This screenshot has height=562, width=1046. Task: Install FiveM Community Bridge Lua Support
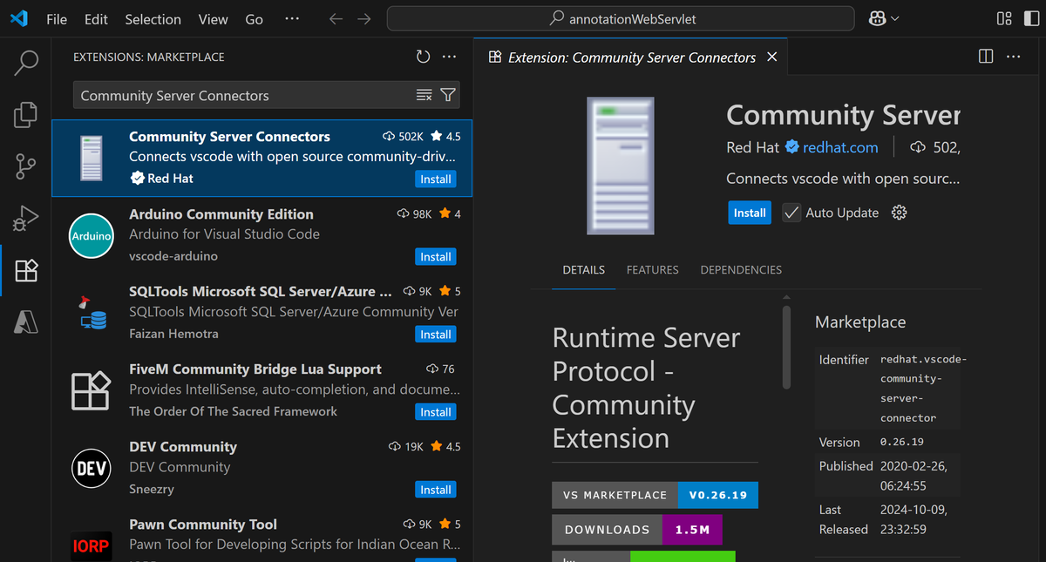[436, 412]
